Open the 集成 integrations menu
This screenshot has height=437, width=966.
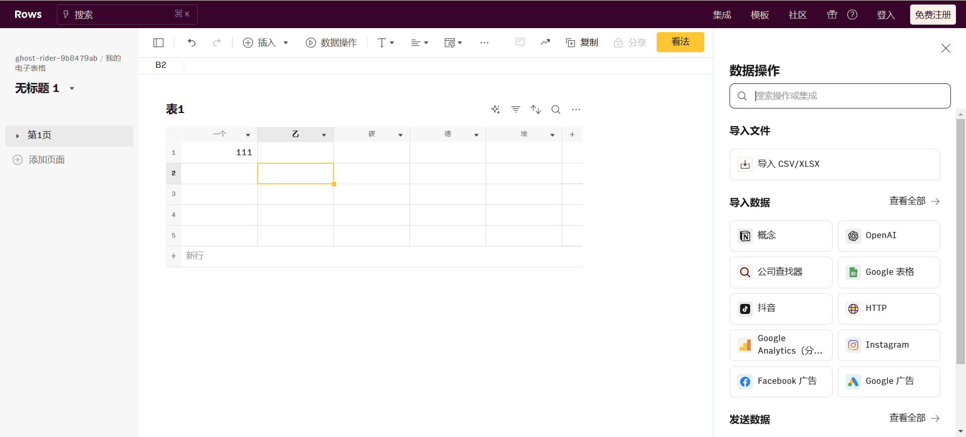pyautogui.click(x=722, y=15)
